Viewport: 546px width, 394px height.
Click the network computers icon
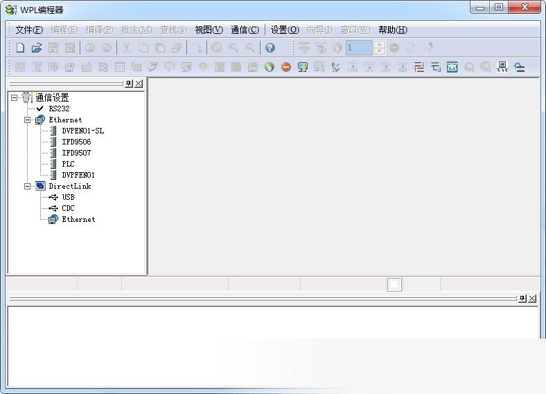pyautogui.click(x=502, y=67)
